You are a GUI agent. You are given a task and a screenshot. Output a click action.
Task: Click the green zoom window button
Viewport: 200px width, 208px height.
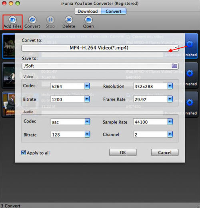tap(18, 3)
